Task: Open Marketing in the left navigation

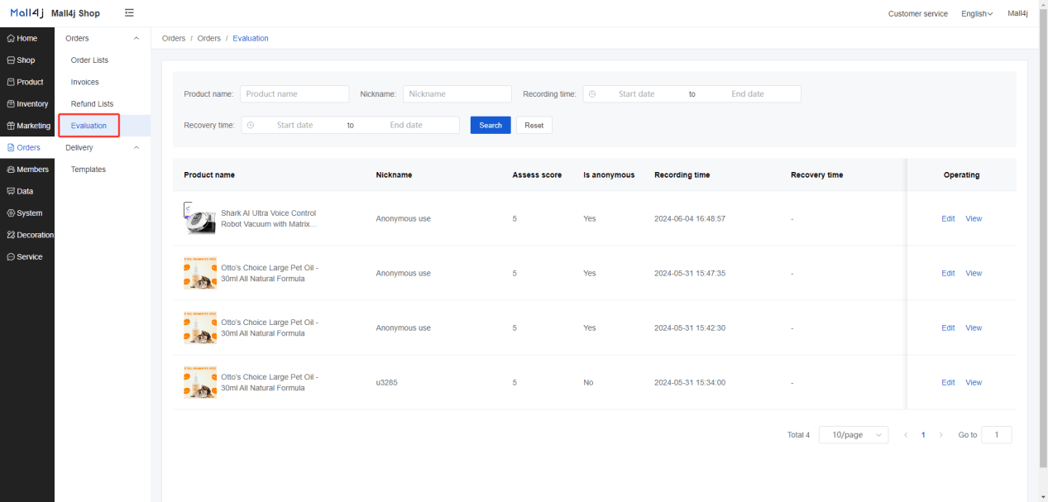Action: [x=28, y=126]
